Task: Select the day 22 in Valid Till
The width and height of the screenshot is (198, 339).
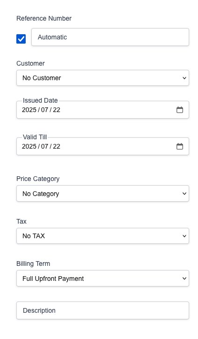Action: click(x=57, y=146)
